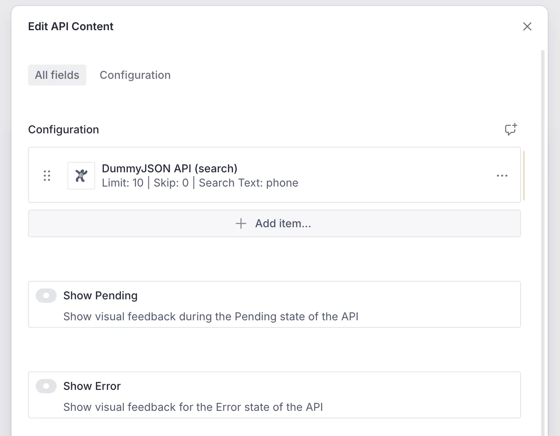560x436 pixels.
Task: Click the Limit: 10 parameter text
Action: 123,183
